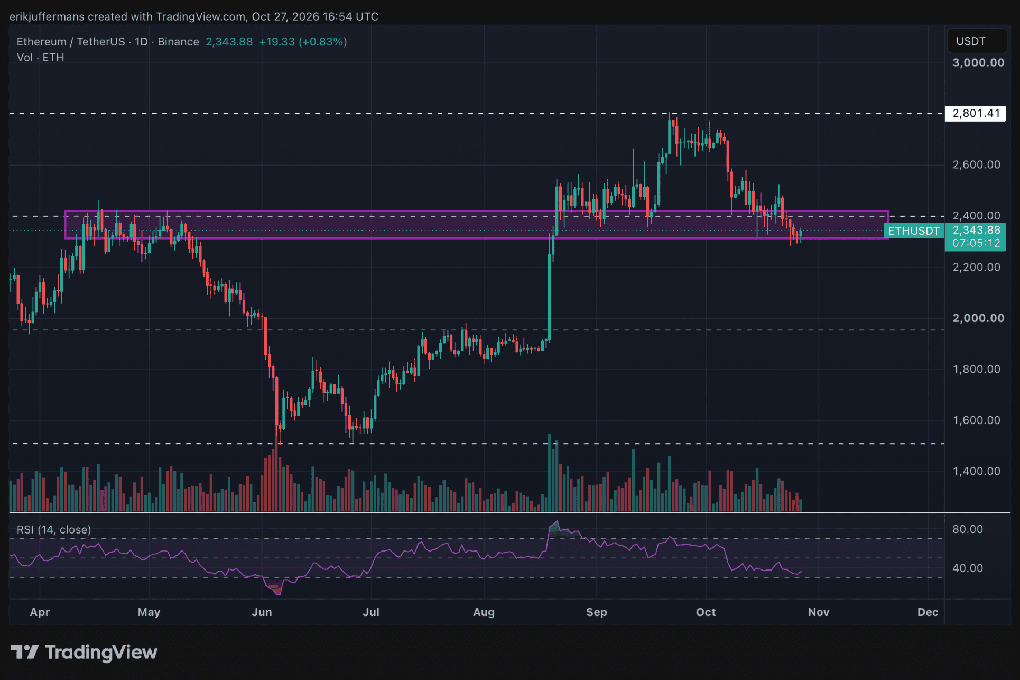1020x680 pixels.
Task: Click the 2,200.00 price axis label
Action: click(x=976, y=267)
